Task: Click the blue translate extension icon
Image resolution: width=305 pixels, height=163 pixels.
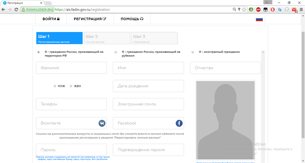Action: point(280,9)
